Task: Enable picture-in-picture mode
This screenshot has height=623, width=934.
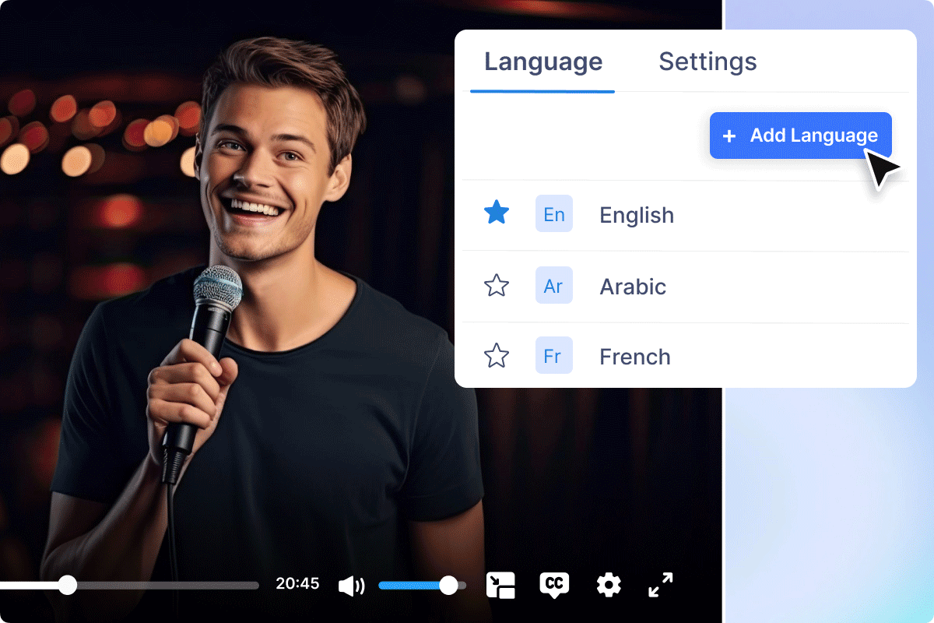Action: 500,585
